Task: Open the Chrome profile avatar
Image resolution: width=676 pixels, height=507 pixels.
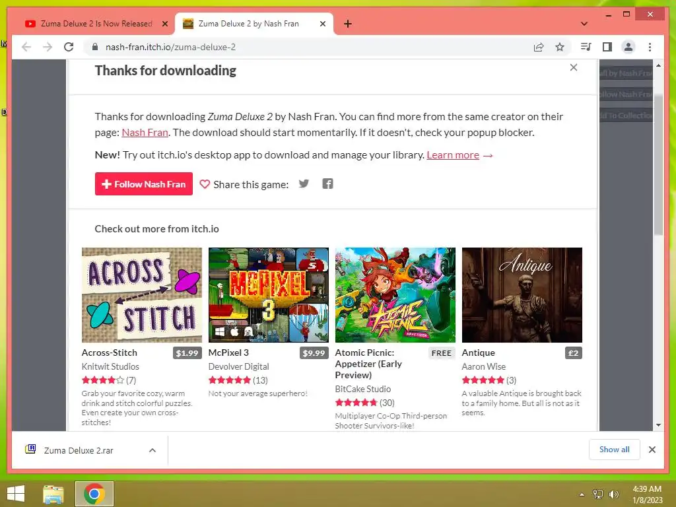Action: click(628, 47)
